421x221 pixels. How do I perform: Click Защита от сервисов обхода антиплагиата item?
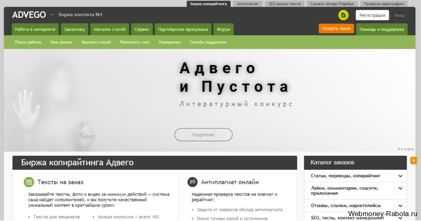240,210
